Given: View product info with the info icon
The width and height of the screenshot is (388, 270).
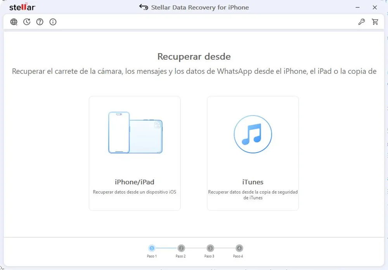Looking at the screenshot, I should [53, 22].
